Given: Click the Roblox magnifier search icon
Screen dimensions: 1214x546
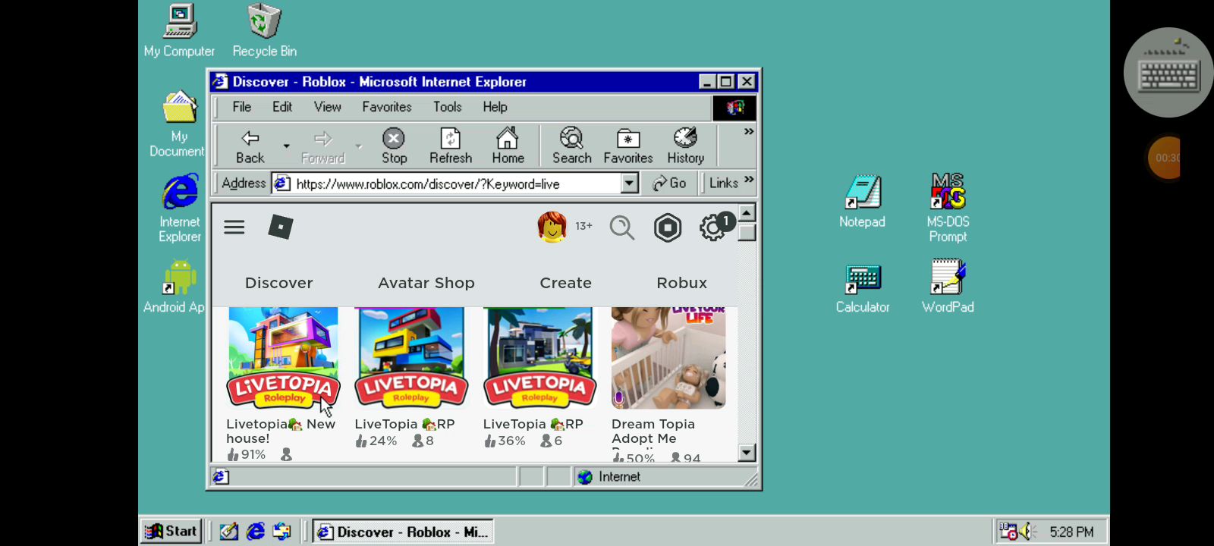Looking at the screenshot, I should click(x=622, y=227).
